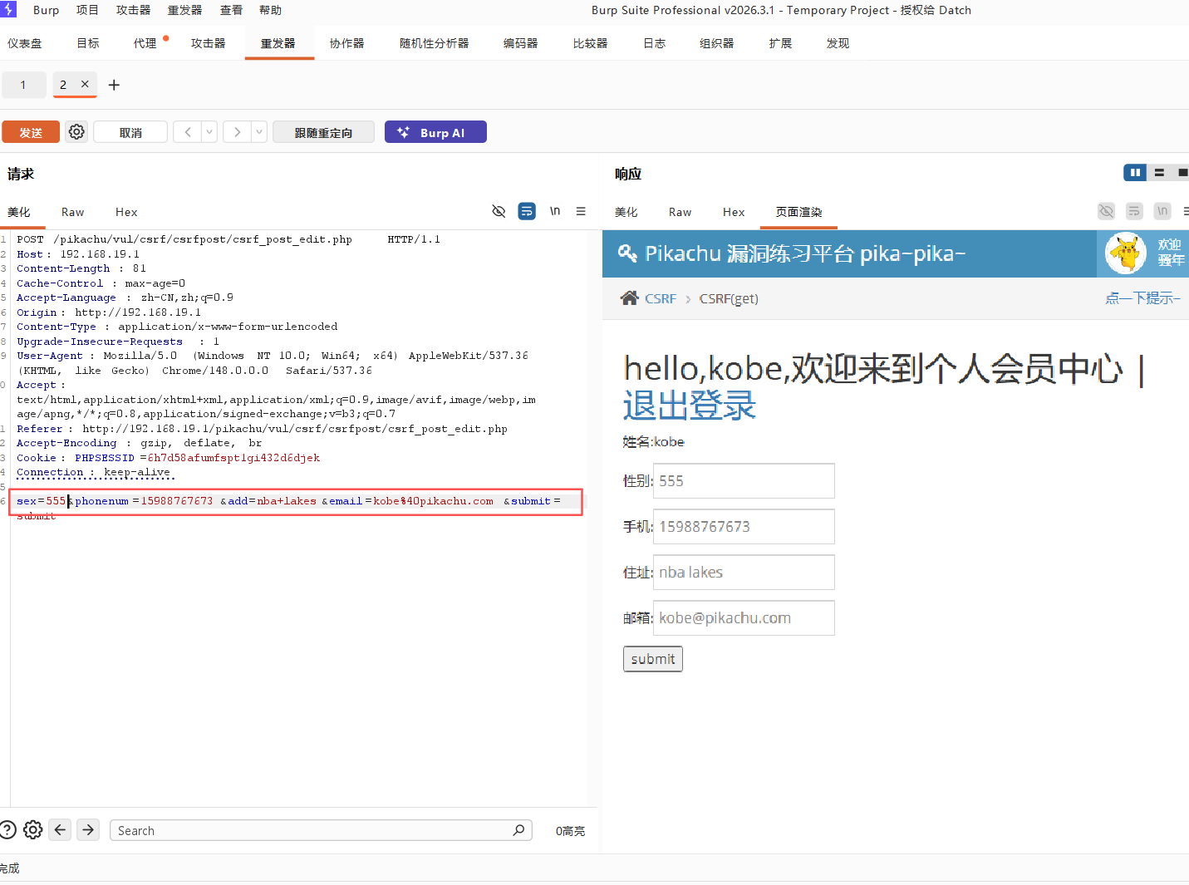The image size is (1189, 885).
Task: Open the 查看 menu
Action: coord(231,10)
